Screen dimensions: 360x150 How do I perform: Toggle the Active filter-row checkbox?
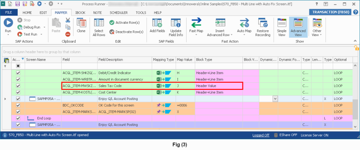click(18, 66)
